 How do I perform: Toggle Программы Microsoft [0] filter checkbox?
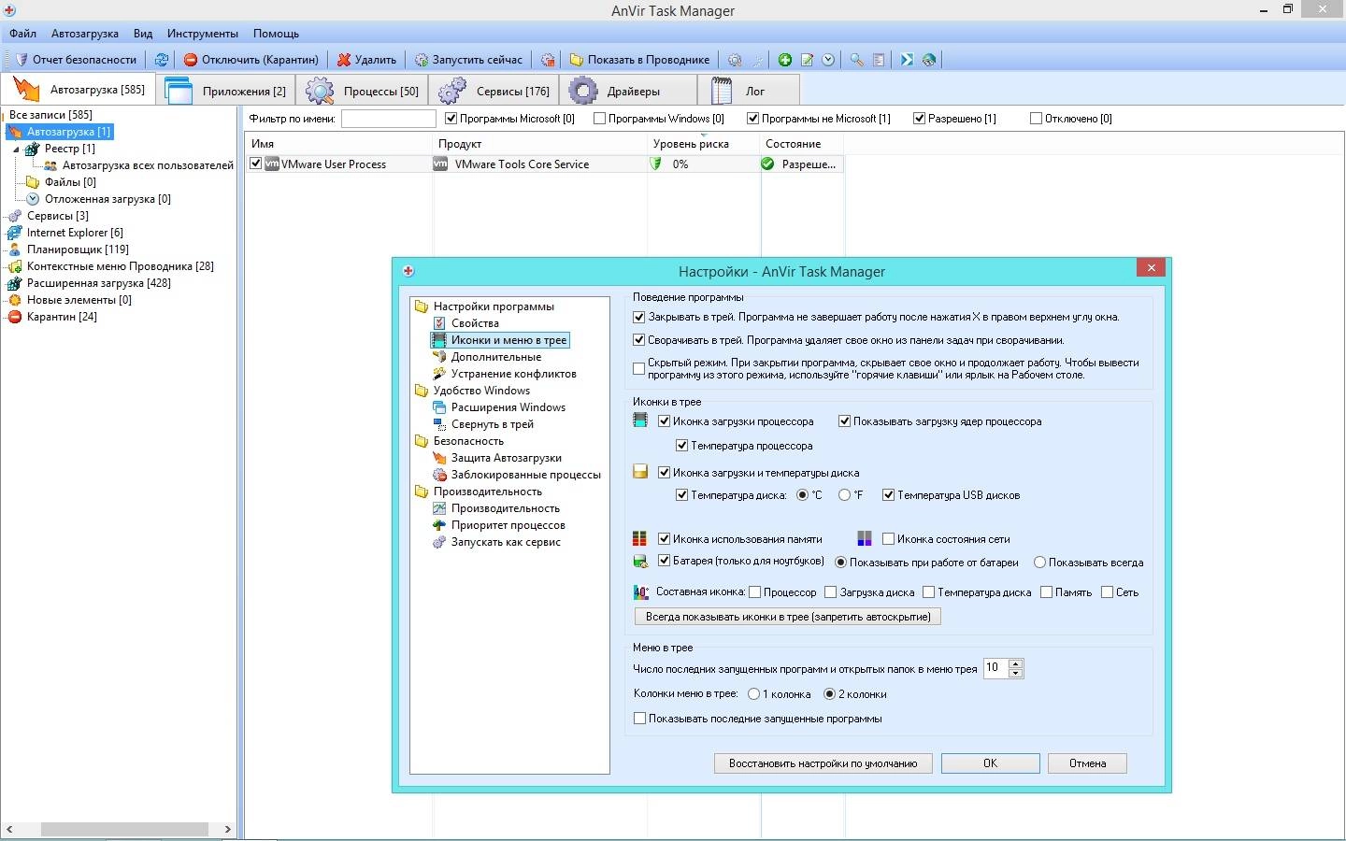[x=451, y=119]
